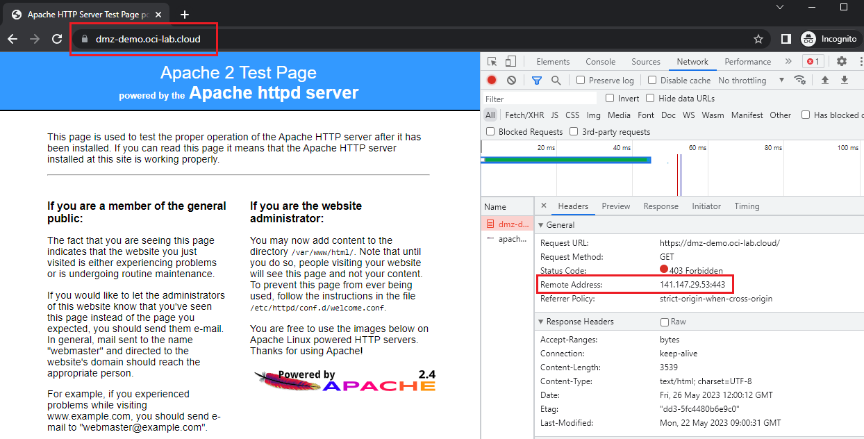The width and height of the screenshot is (864, 439).
Task: Open the No throttling dropdown
Action: point(751,81)
